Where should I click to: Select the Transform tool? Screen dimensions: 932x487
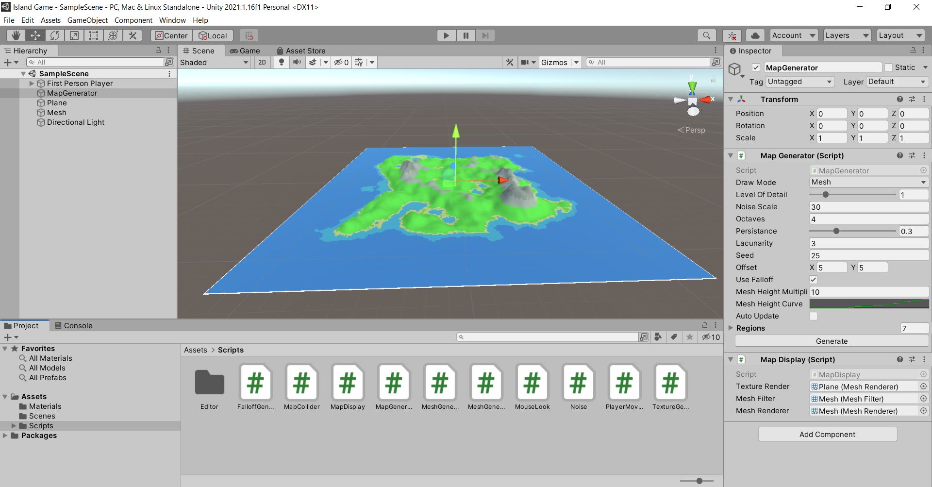113,35
